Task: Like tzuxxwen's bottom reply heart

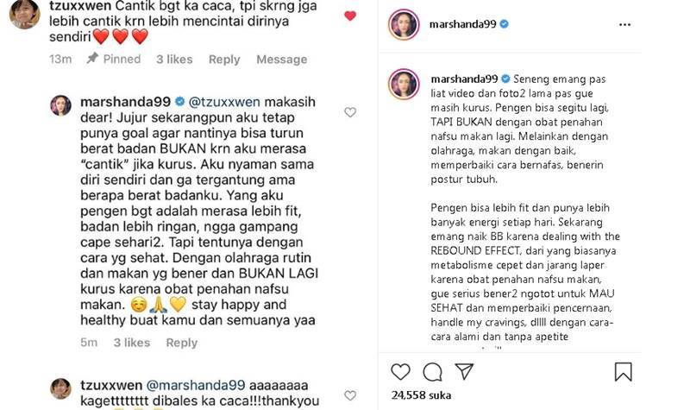Action: pyautogui.click(x=350, y=395)
